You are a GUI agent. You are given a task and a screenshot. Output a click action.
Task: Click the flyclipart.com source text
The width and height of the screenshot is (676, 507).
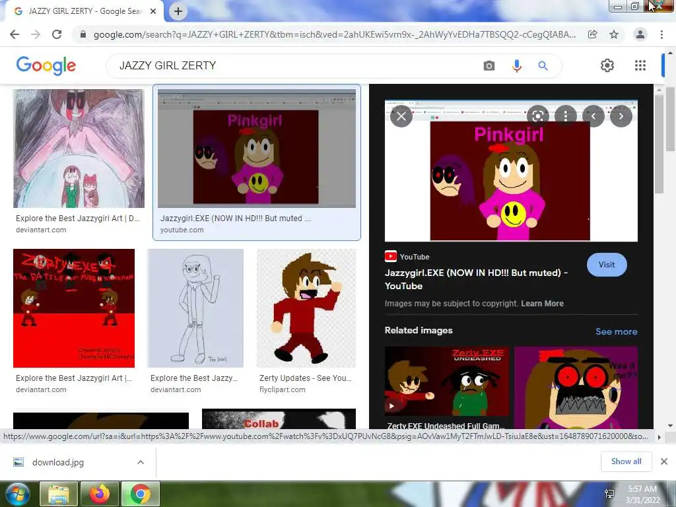tap(282, 389)
